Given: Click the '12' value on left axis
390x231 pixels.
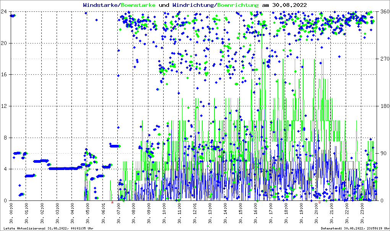Looking at the screenshot, I should click(x=4, y=106).
